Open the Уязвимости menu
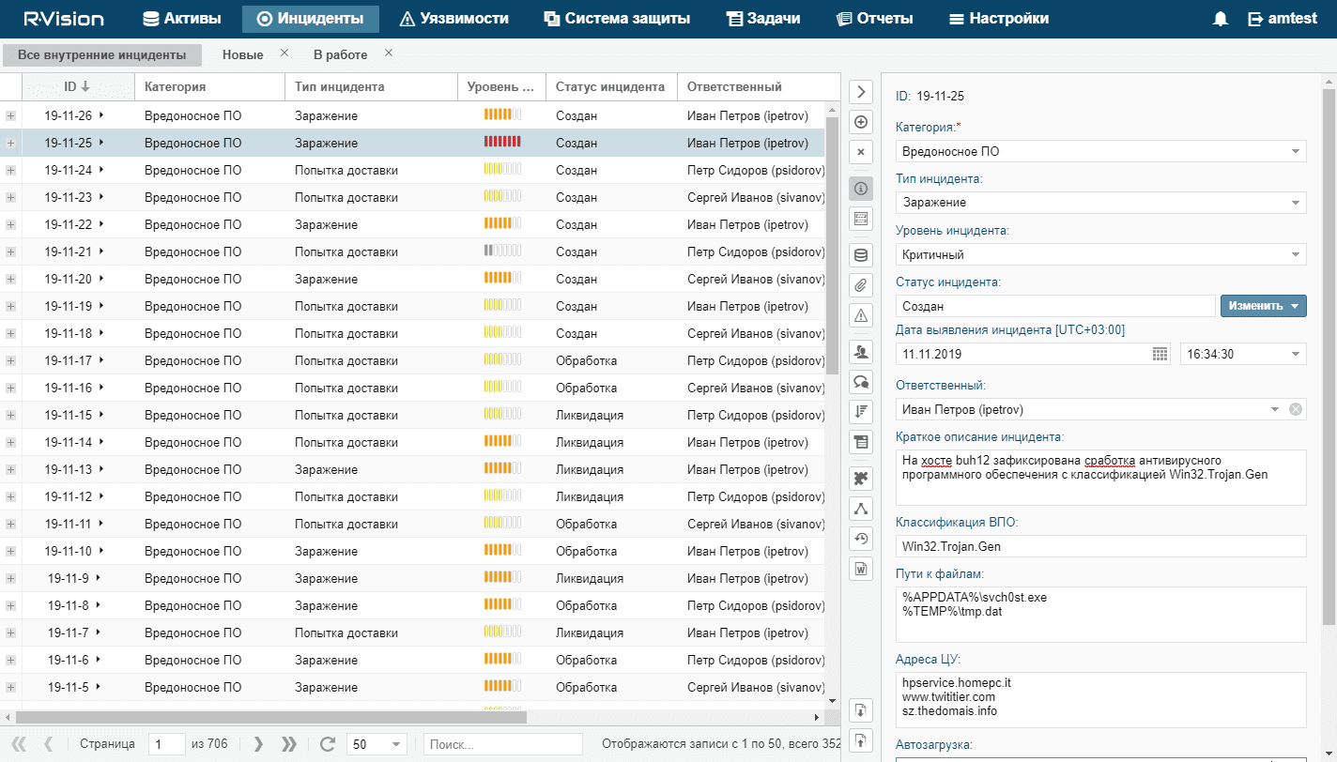The image size is (1337, 762). click(454, 19)
